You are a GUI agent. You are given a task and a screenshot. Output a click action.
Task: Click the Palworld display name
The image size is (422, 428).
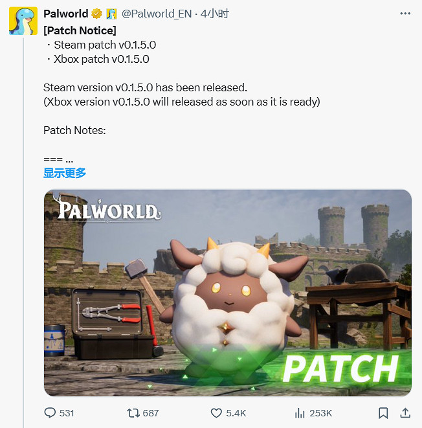point(66,14)
